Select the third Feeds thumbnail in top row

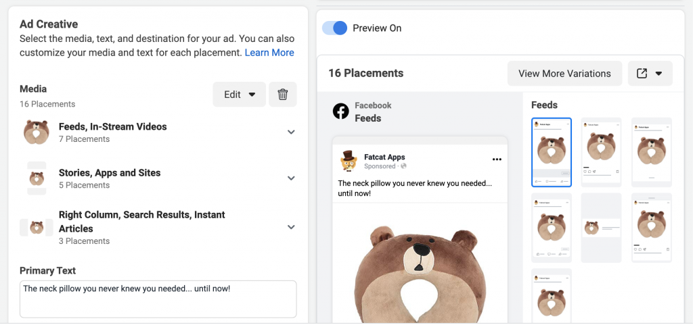click(x=651, y=152)
